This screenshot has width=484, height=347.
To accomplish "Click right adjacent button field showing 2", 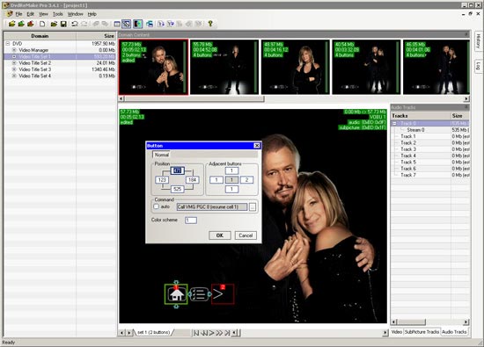I will point(246,180).
